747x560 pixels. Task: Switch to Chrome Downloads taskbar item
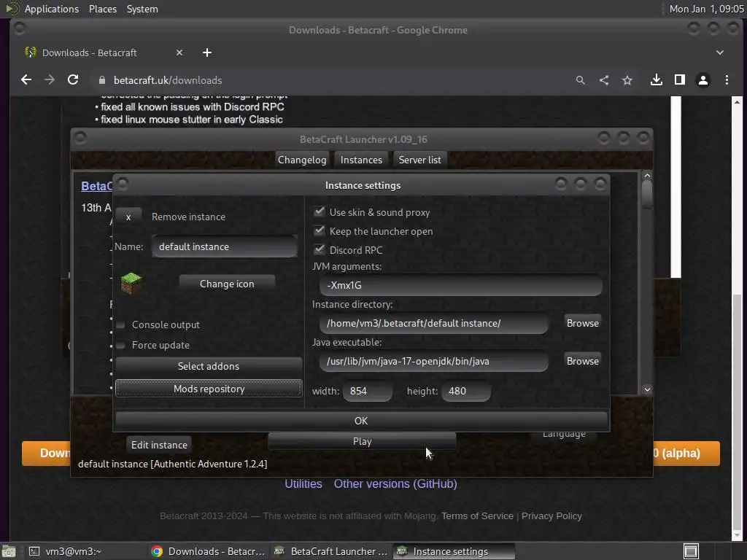pos(208,551)
